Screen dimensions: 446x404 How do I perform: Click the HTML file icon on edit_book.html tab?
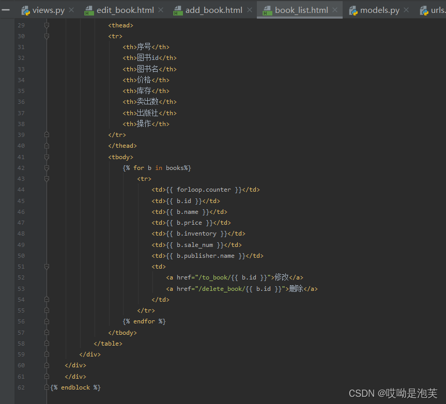click(x=89, y=11)
